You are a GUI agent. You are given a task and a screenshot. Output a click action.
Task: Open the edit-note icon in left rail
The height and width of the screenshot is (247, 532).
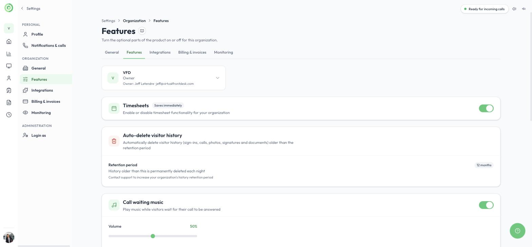(9, 91)
